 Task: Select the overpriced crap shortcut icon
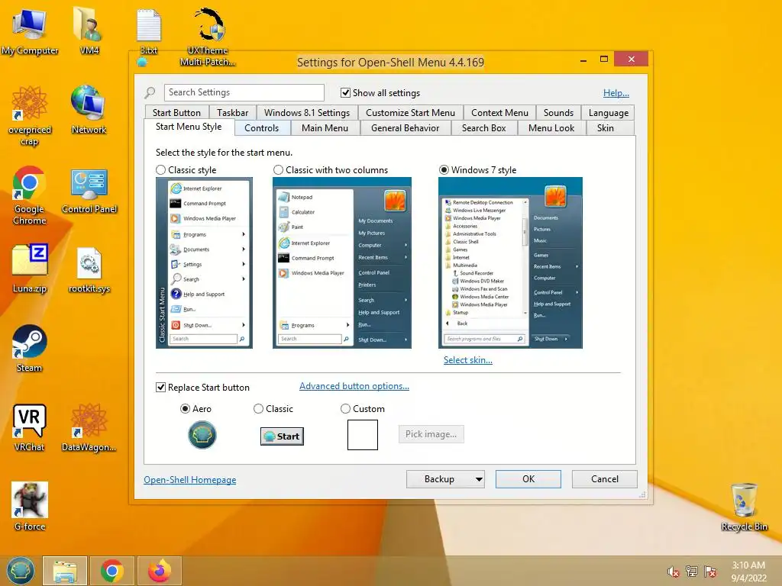(x=30, y=116)
